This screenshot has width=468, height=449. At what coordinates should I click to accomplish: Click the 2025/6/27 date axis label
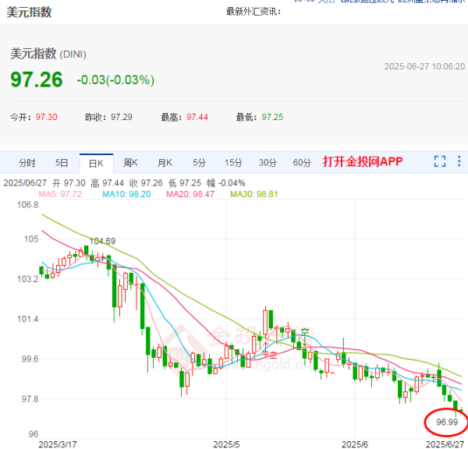[x=445, y=444]
